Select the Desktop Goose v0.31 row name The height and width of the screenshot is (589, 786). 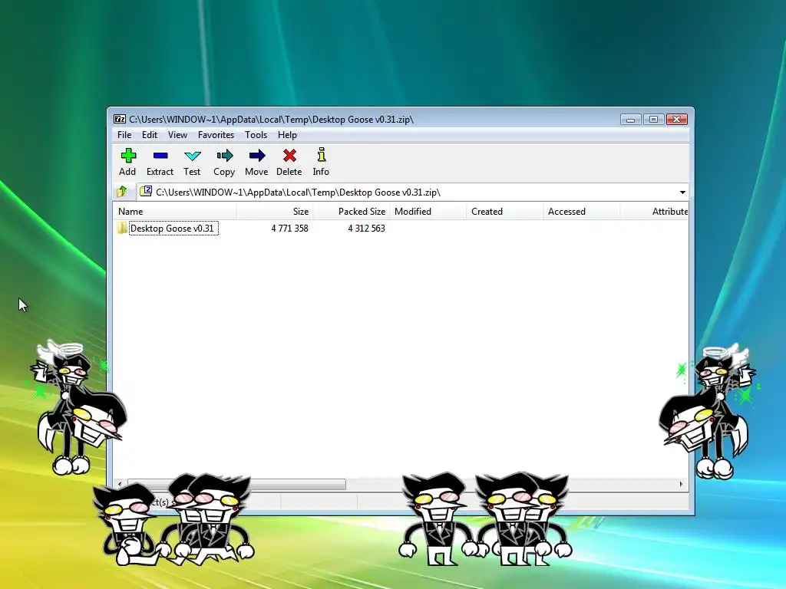pos(173,229)
